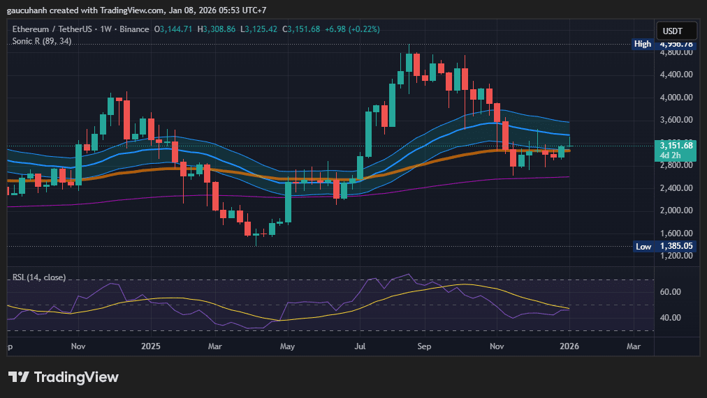
Task: Click the Jul label on the time axis
Action: tap(360, 346)
